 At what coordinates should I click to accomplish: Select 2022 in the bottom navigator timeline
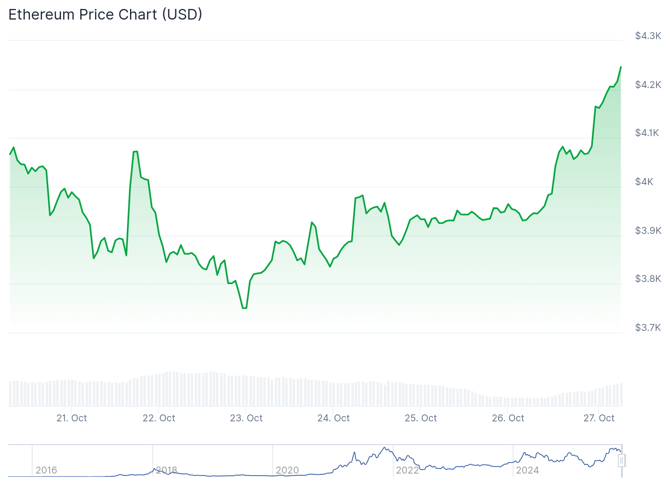(x=407, y=470)
